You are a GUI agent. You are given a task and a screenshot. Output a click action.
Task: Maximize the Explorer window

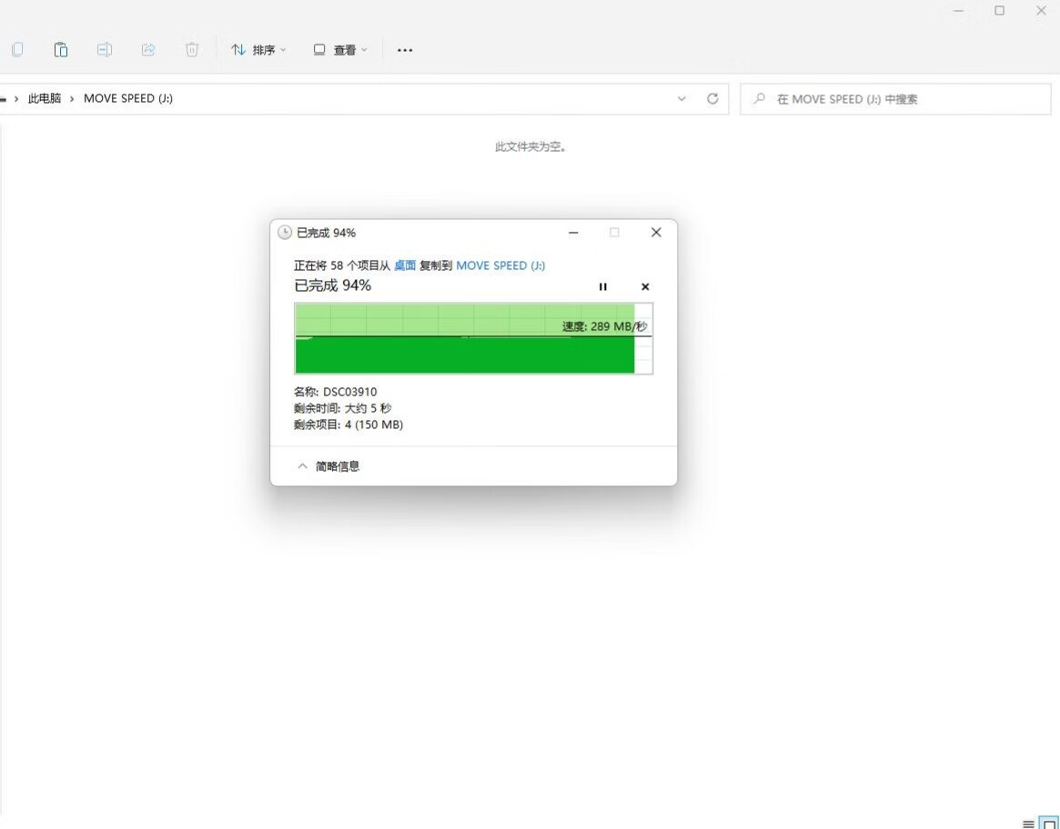[x=999, y=11]
